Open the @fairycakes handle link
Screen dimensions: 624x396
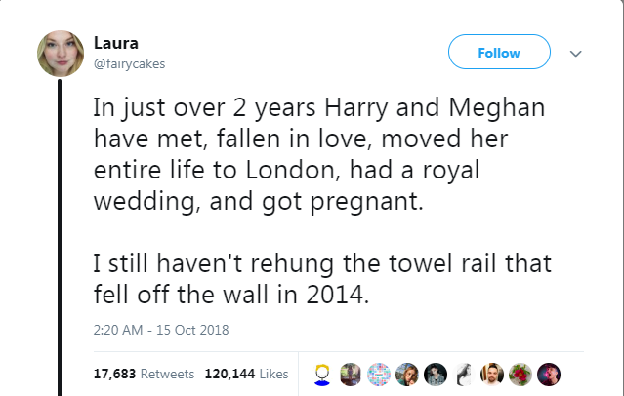pos(130,62)
